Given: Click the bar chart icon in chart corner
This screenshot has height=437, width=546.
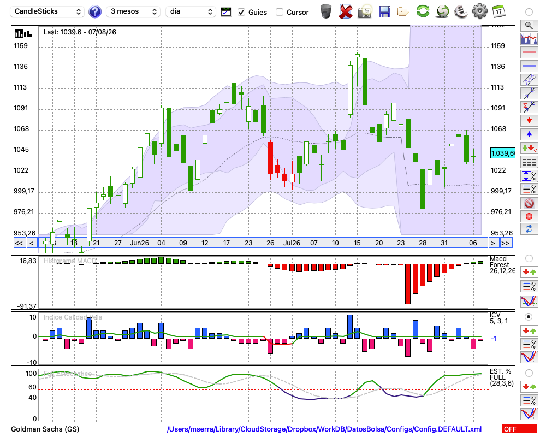Looking at the screenshot, I should [23, 33].
